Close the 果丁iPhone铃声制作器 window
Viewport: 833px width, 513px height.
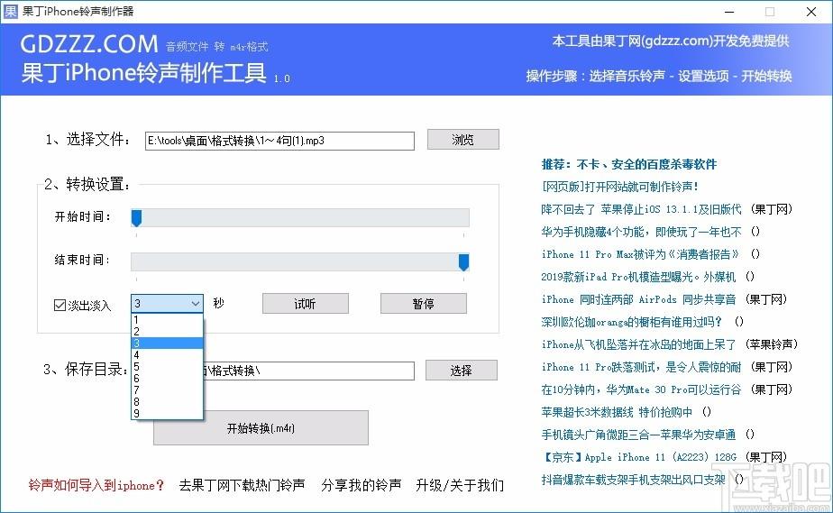coord(811,12)
